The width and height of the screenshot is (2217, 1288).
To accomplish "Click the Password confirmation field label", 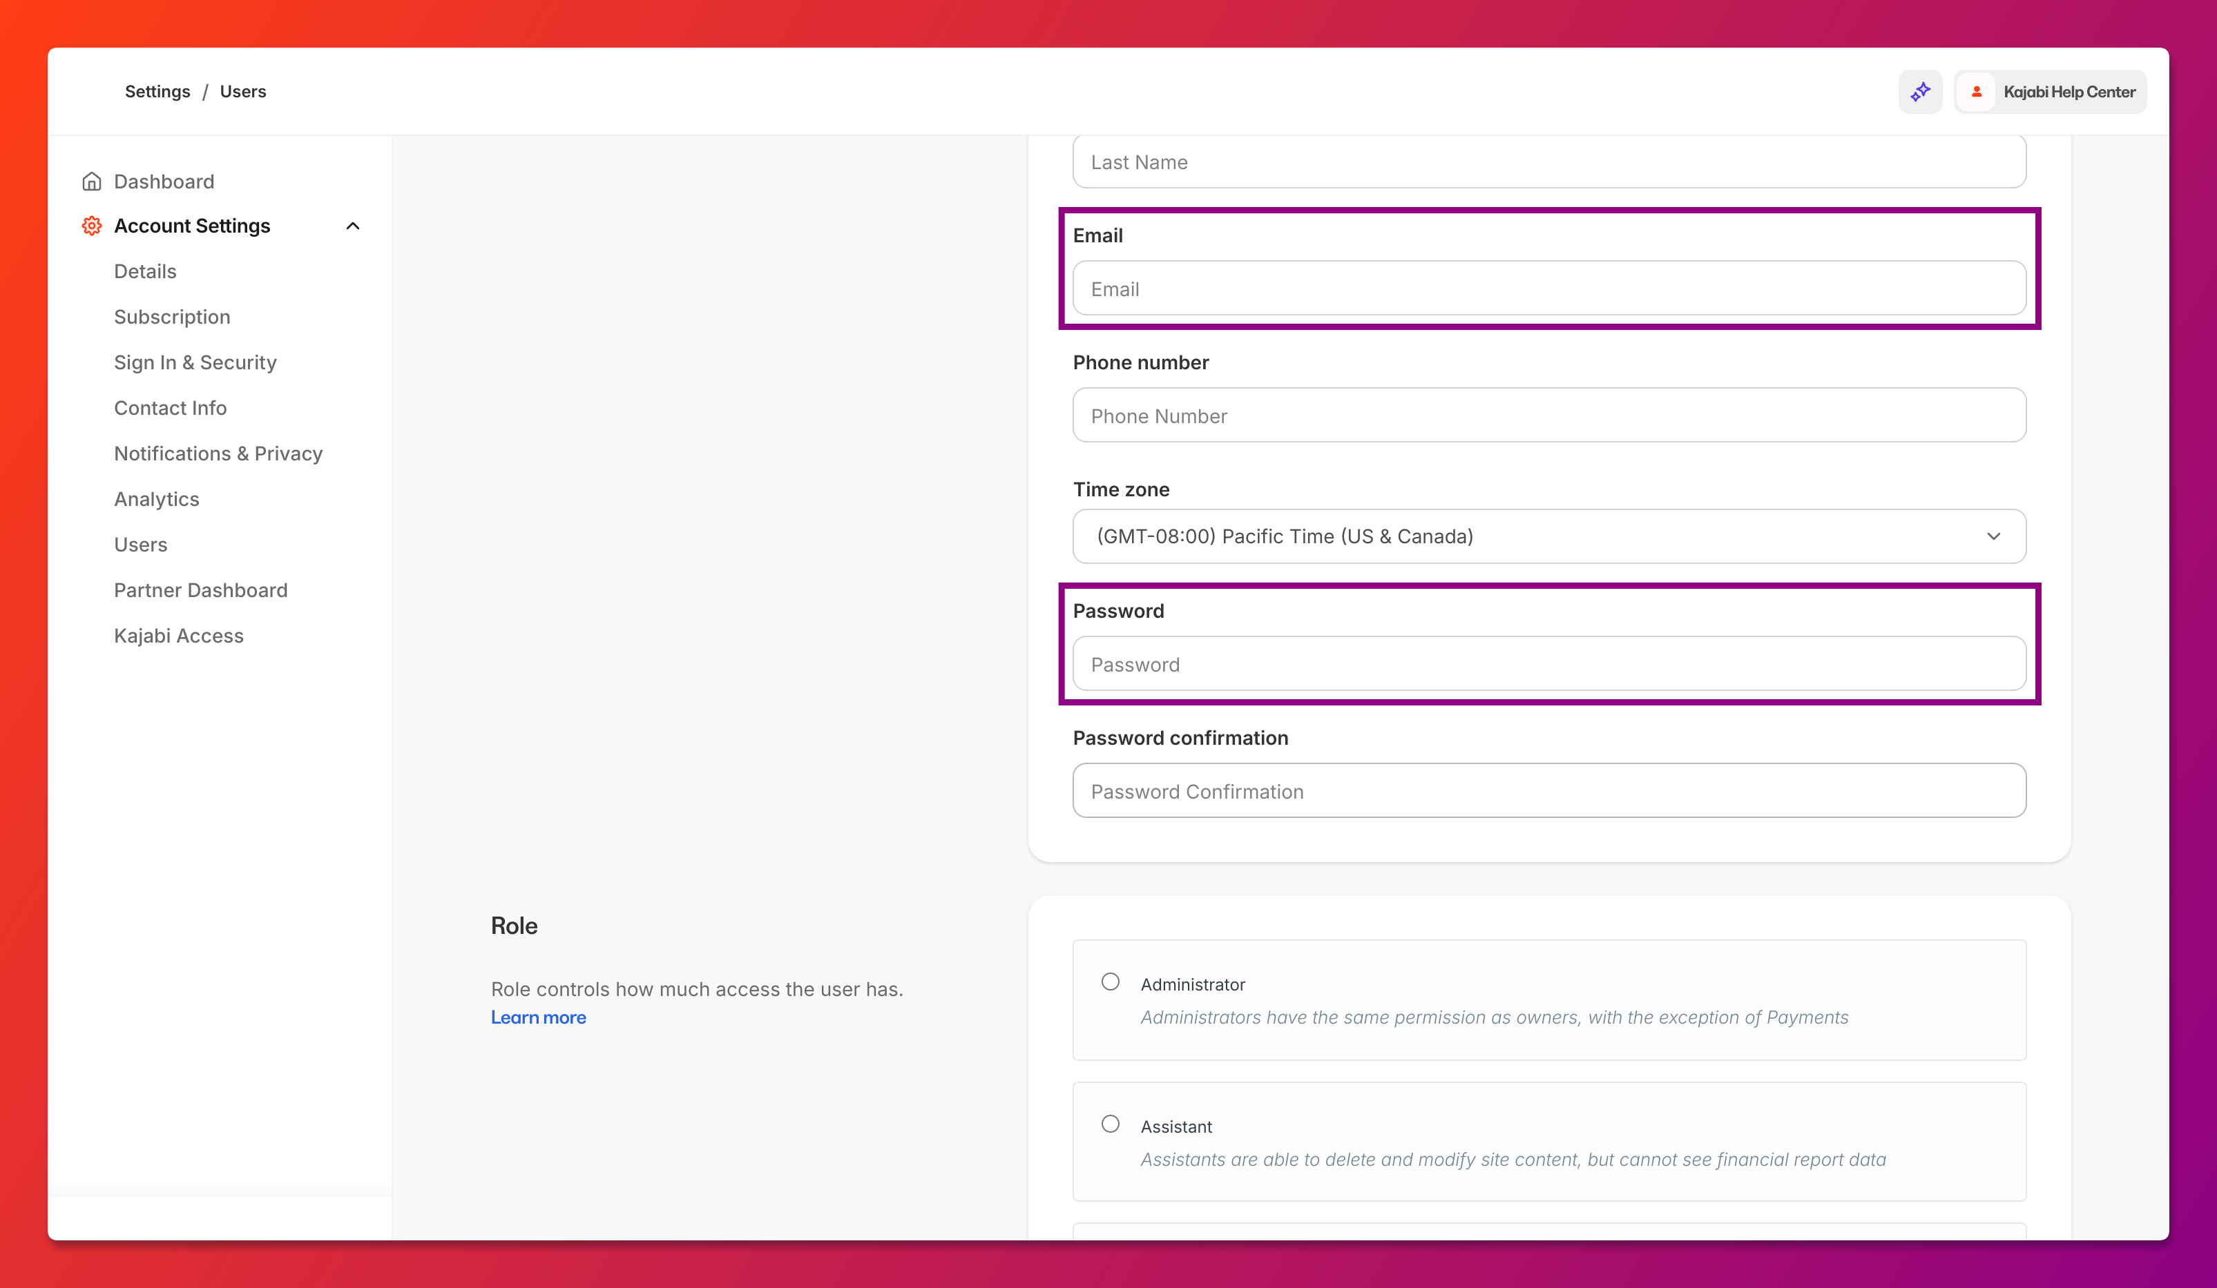I will coord(1180,739).
